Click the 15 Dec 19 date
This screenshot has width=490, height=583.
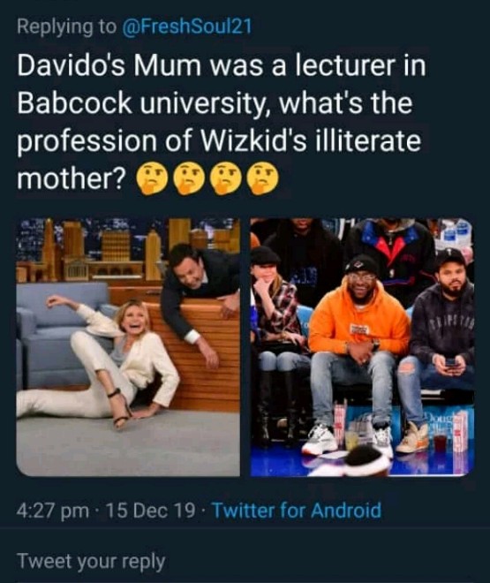(150, 511)
